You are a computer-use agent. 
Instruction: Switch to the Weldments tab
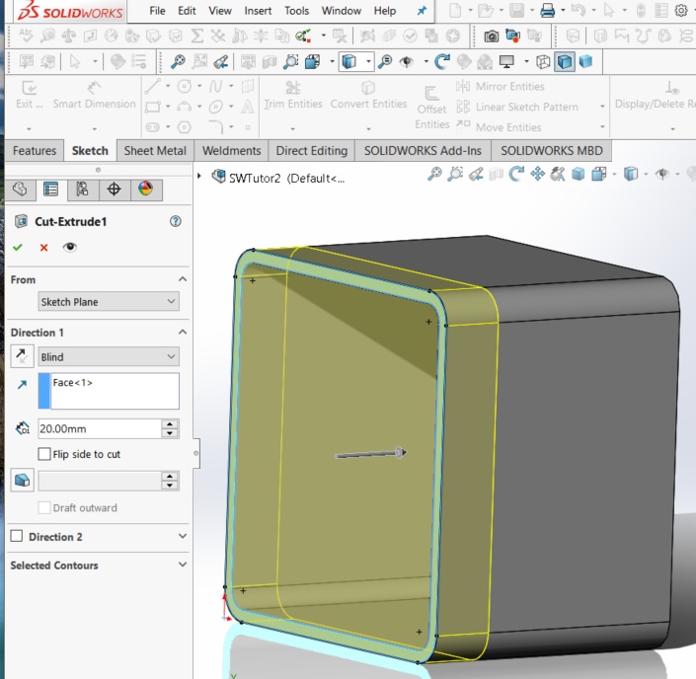point(231,150)
